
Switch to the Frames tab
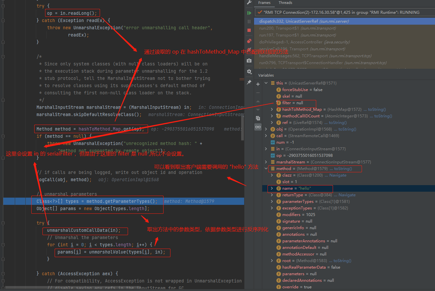264,3
